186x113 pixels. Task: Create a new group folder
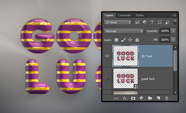pos(150,98)
